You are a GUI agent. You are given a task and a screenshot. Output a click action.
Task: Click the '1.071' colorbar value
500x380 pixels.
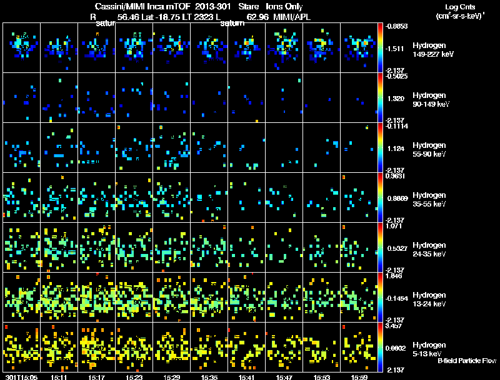click(x=394, y=226)
